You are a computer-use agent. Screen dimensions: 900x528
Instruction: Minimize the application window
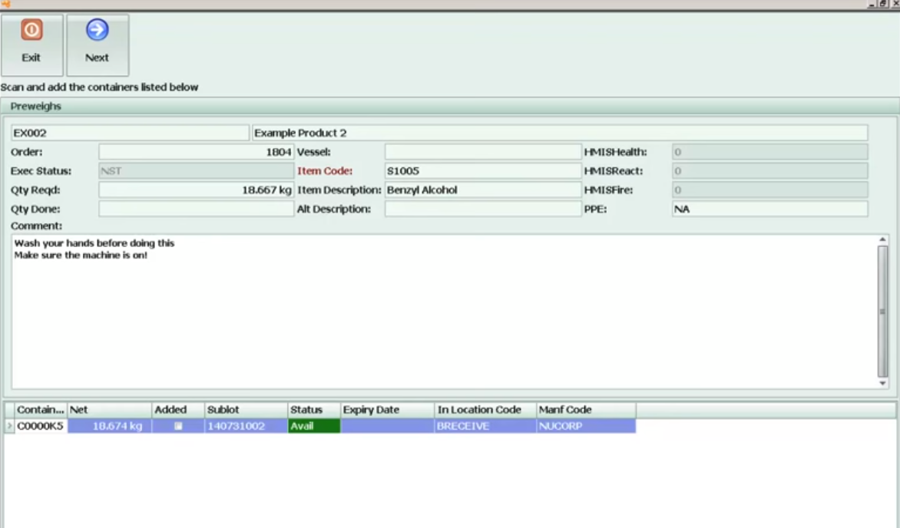click(x=872, y=5)
